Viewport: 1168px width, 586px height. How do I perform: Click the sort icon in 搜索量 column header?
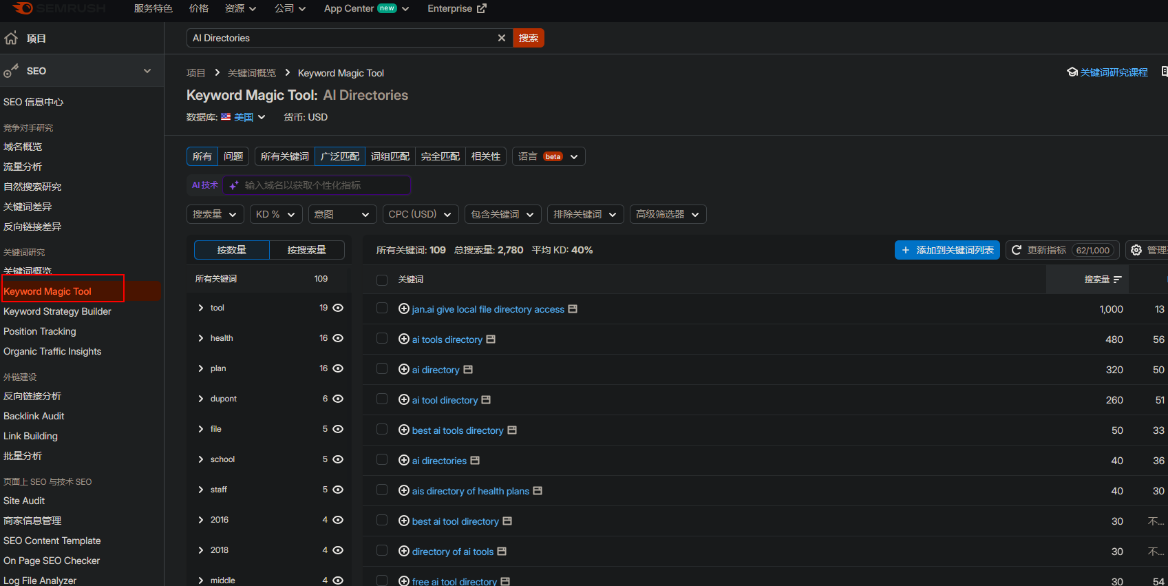click(1117, 280)
